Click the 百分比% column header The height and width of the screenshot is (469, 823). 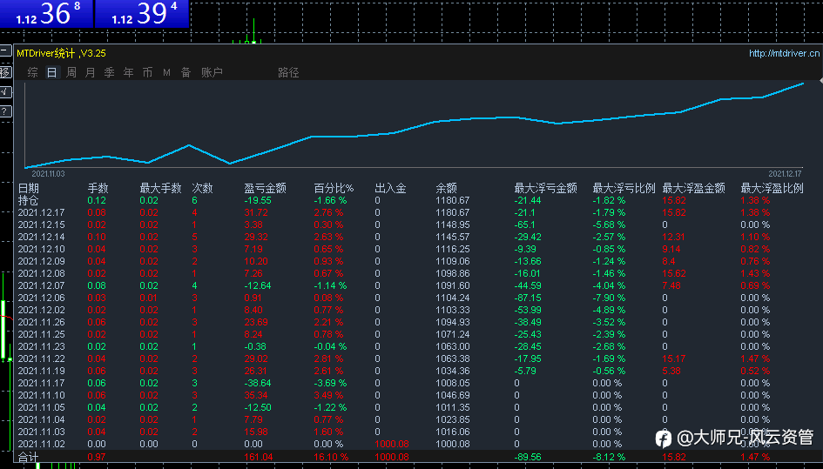[334, 188]
